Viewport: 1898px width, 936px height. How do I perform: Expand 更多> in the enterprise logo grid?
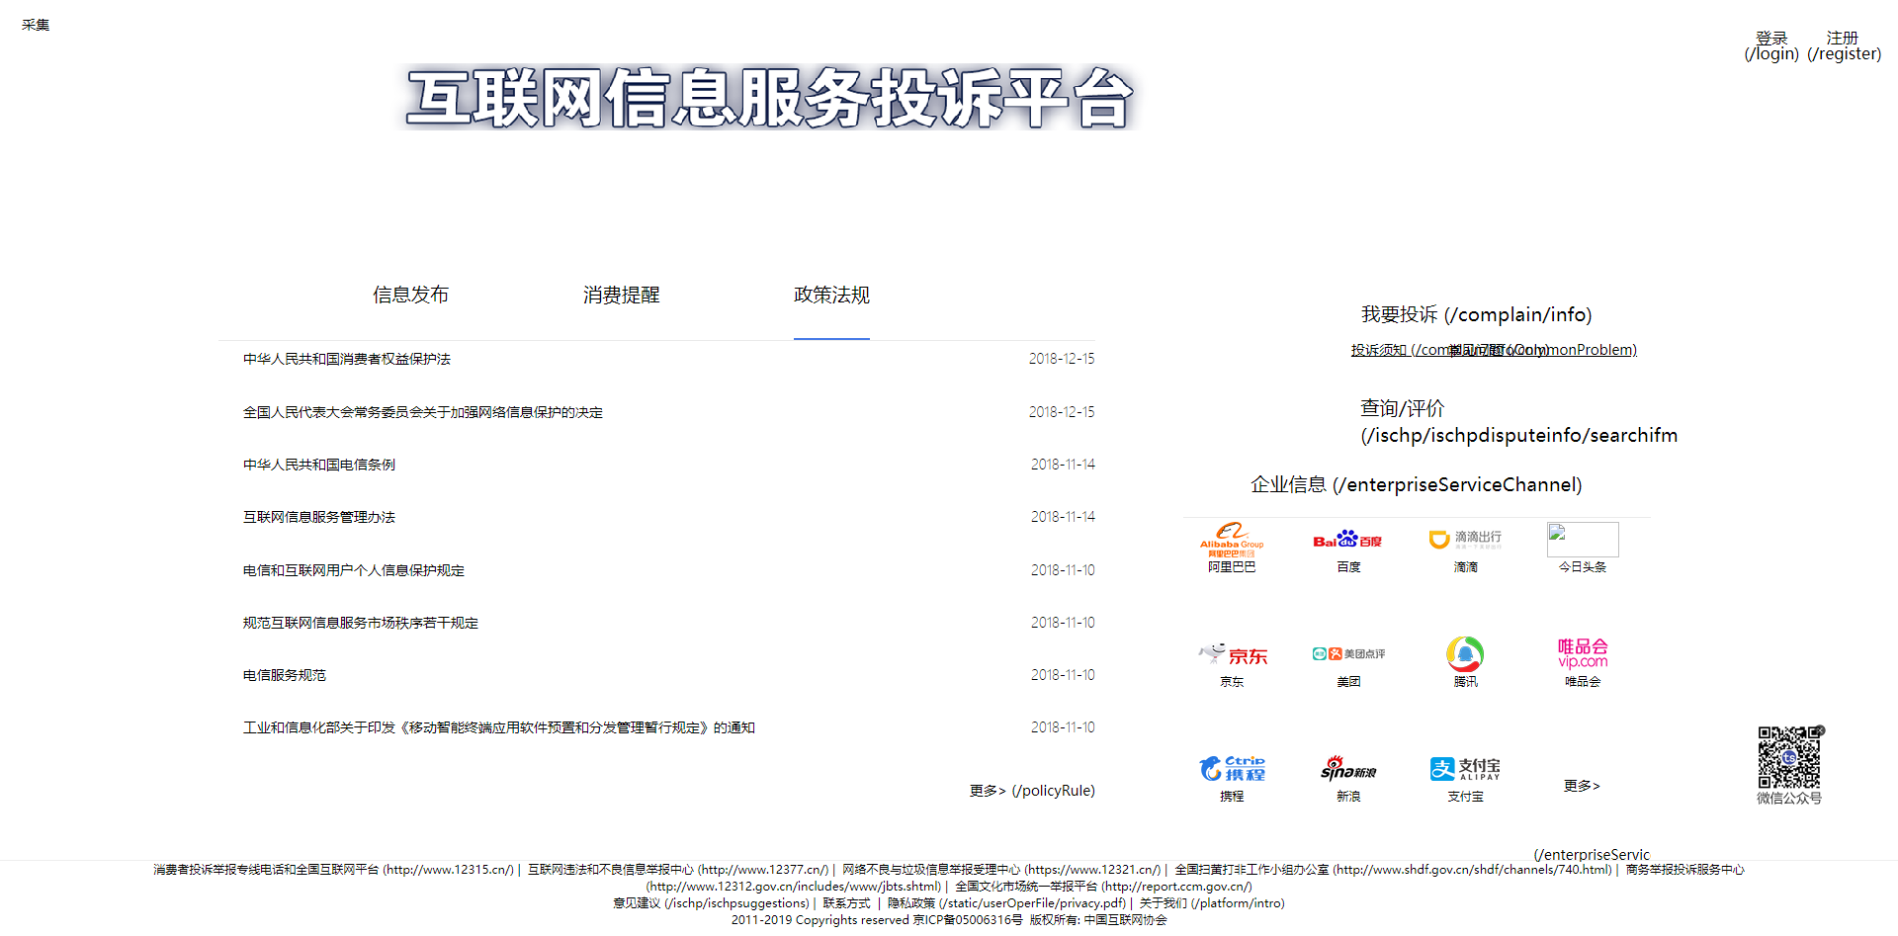[1582, 786]
